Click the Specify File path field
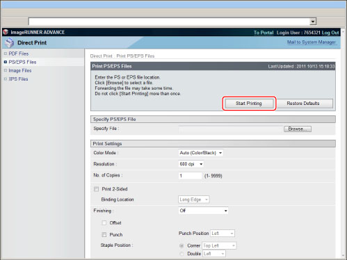 tap(231, 129)
